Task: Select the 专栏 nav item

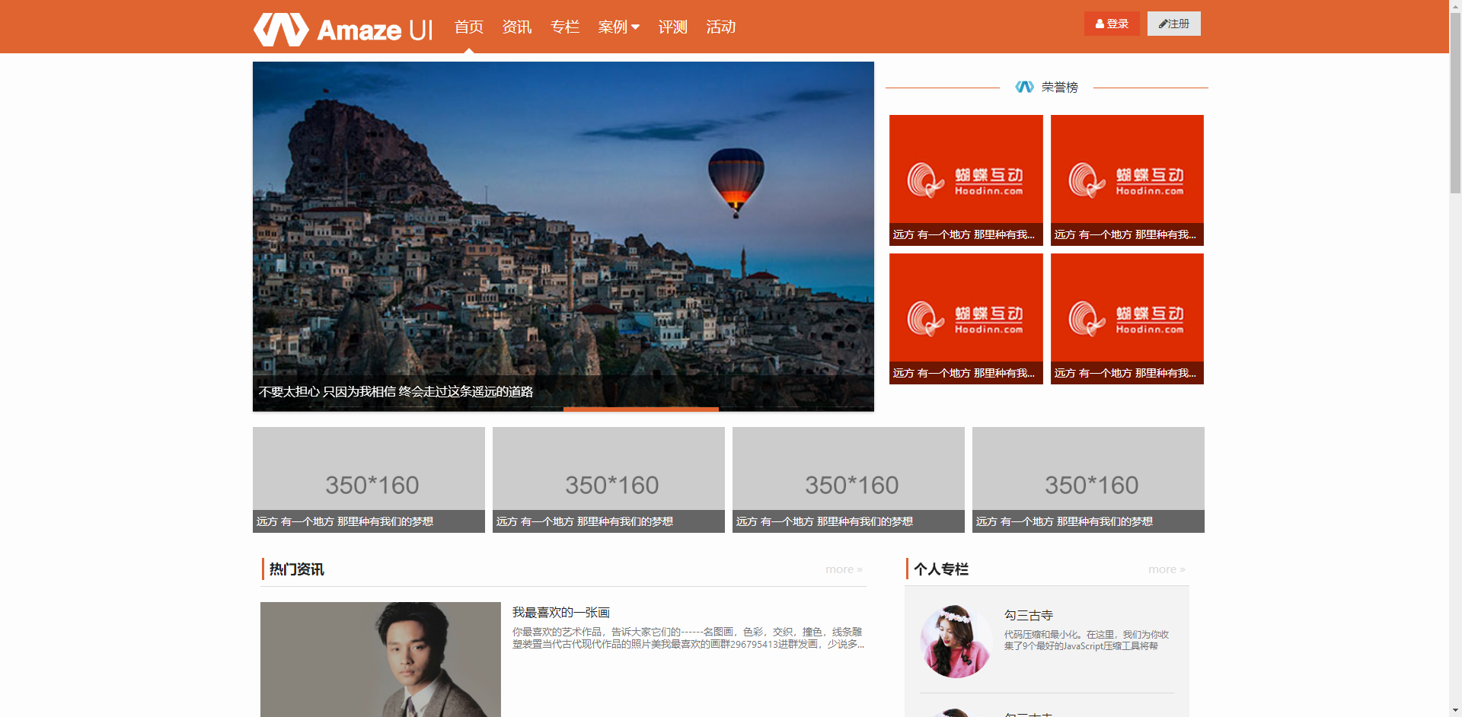Action: pyautogui.click(x=565, y=27)
